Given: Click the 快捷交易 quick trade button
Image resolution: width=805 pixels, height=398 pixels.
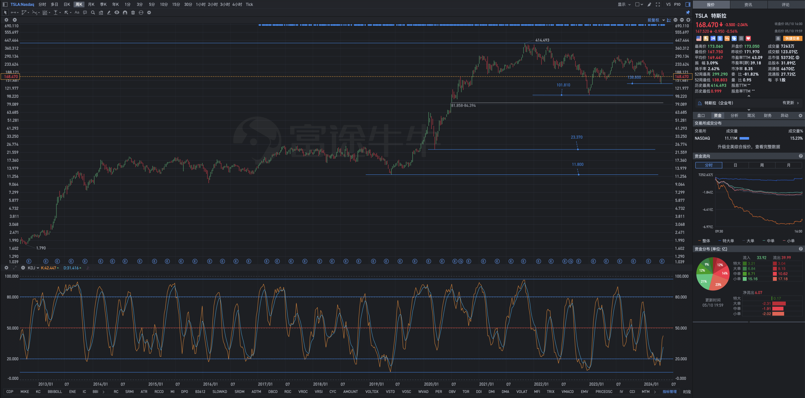Looking at the screenshot, I should [x=792, y=38].
